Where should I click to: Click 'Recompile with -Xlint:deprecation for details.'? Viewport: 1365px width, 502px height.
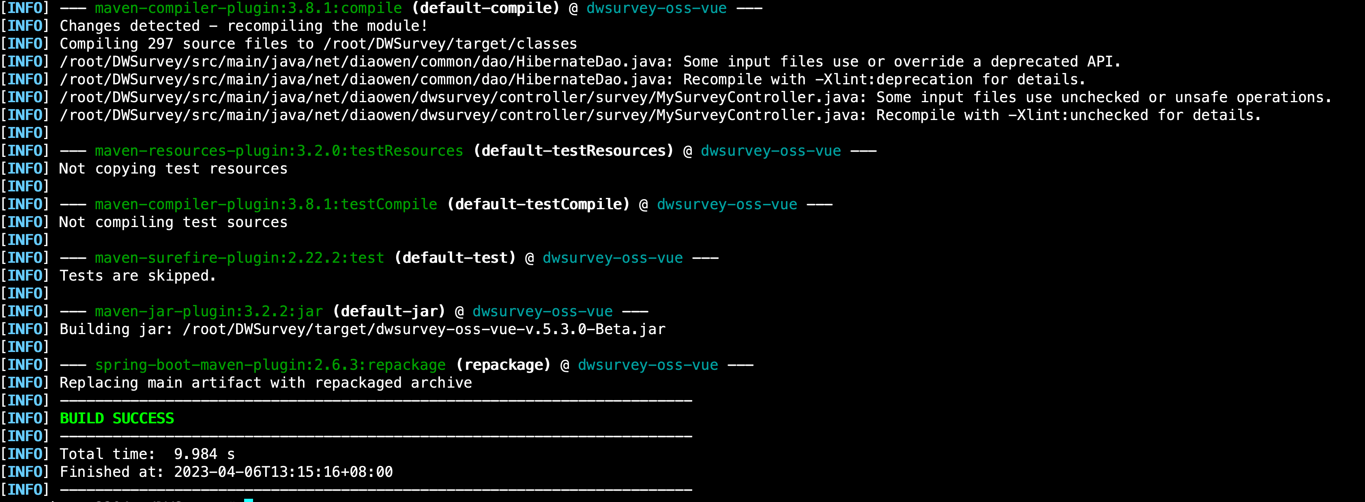click(x=884, y=79)
